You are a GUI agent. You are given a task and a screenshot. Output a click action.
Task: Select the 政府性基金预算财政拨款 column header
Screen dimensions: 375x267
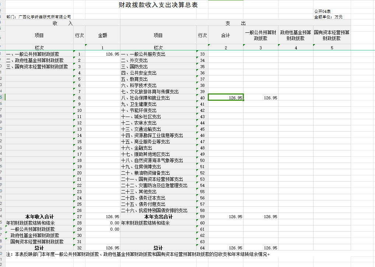295,35
